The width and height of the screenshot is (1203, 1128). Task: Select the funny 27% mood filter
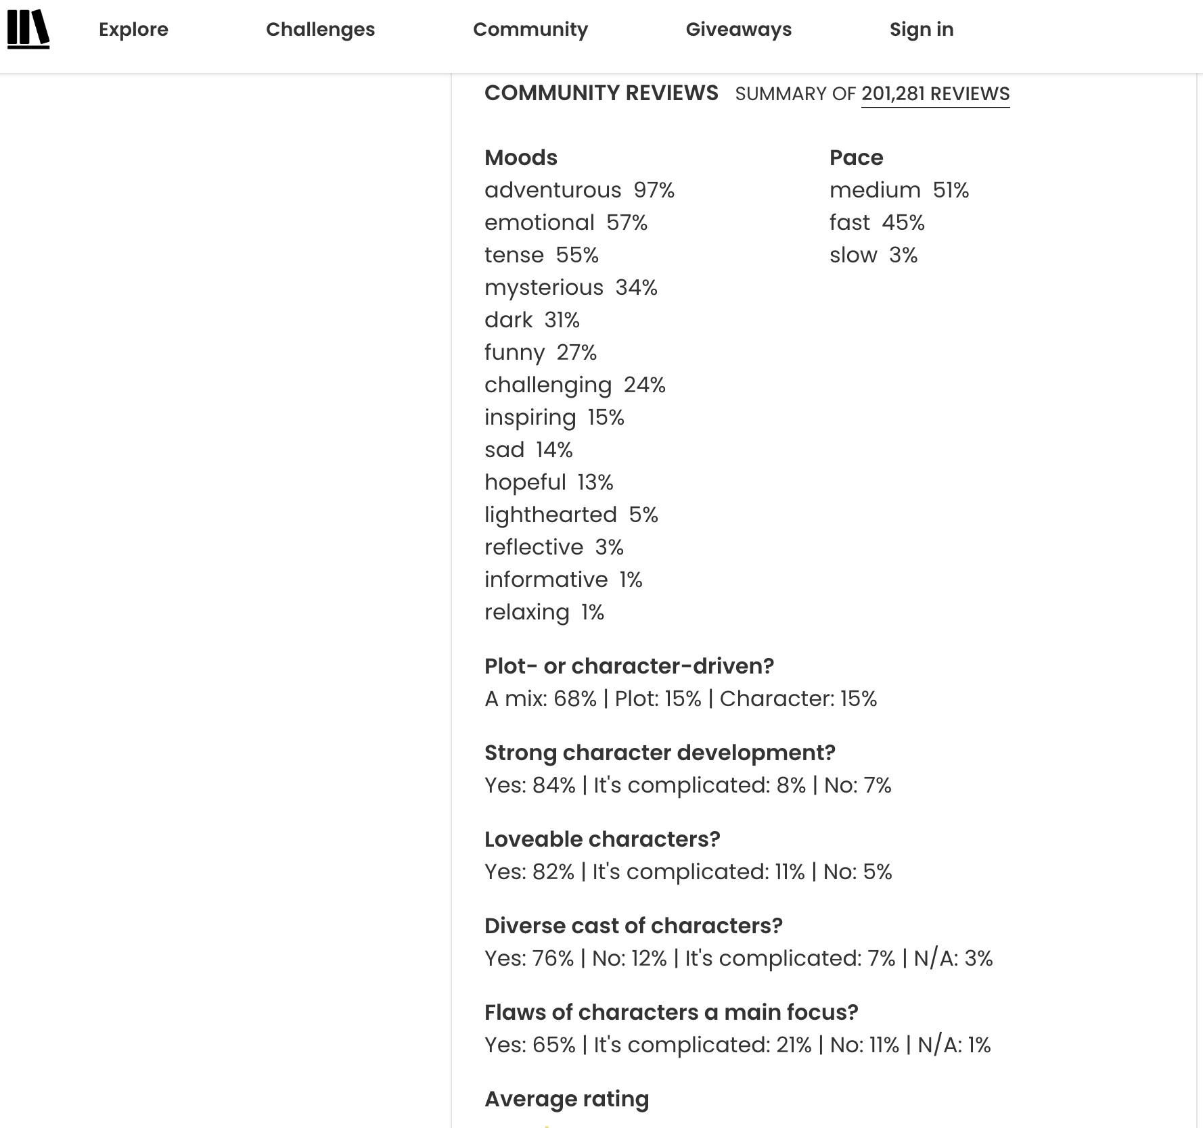tap(541, 352)
